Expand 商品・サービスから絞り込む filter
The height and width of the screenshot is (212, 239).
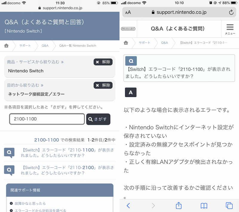click(35, 62)
